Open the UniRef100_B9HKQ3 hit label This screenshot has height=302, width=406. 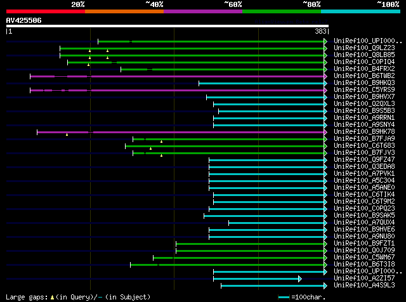tap(364, 83)
